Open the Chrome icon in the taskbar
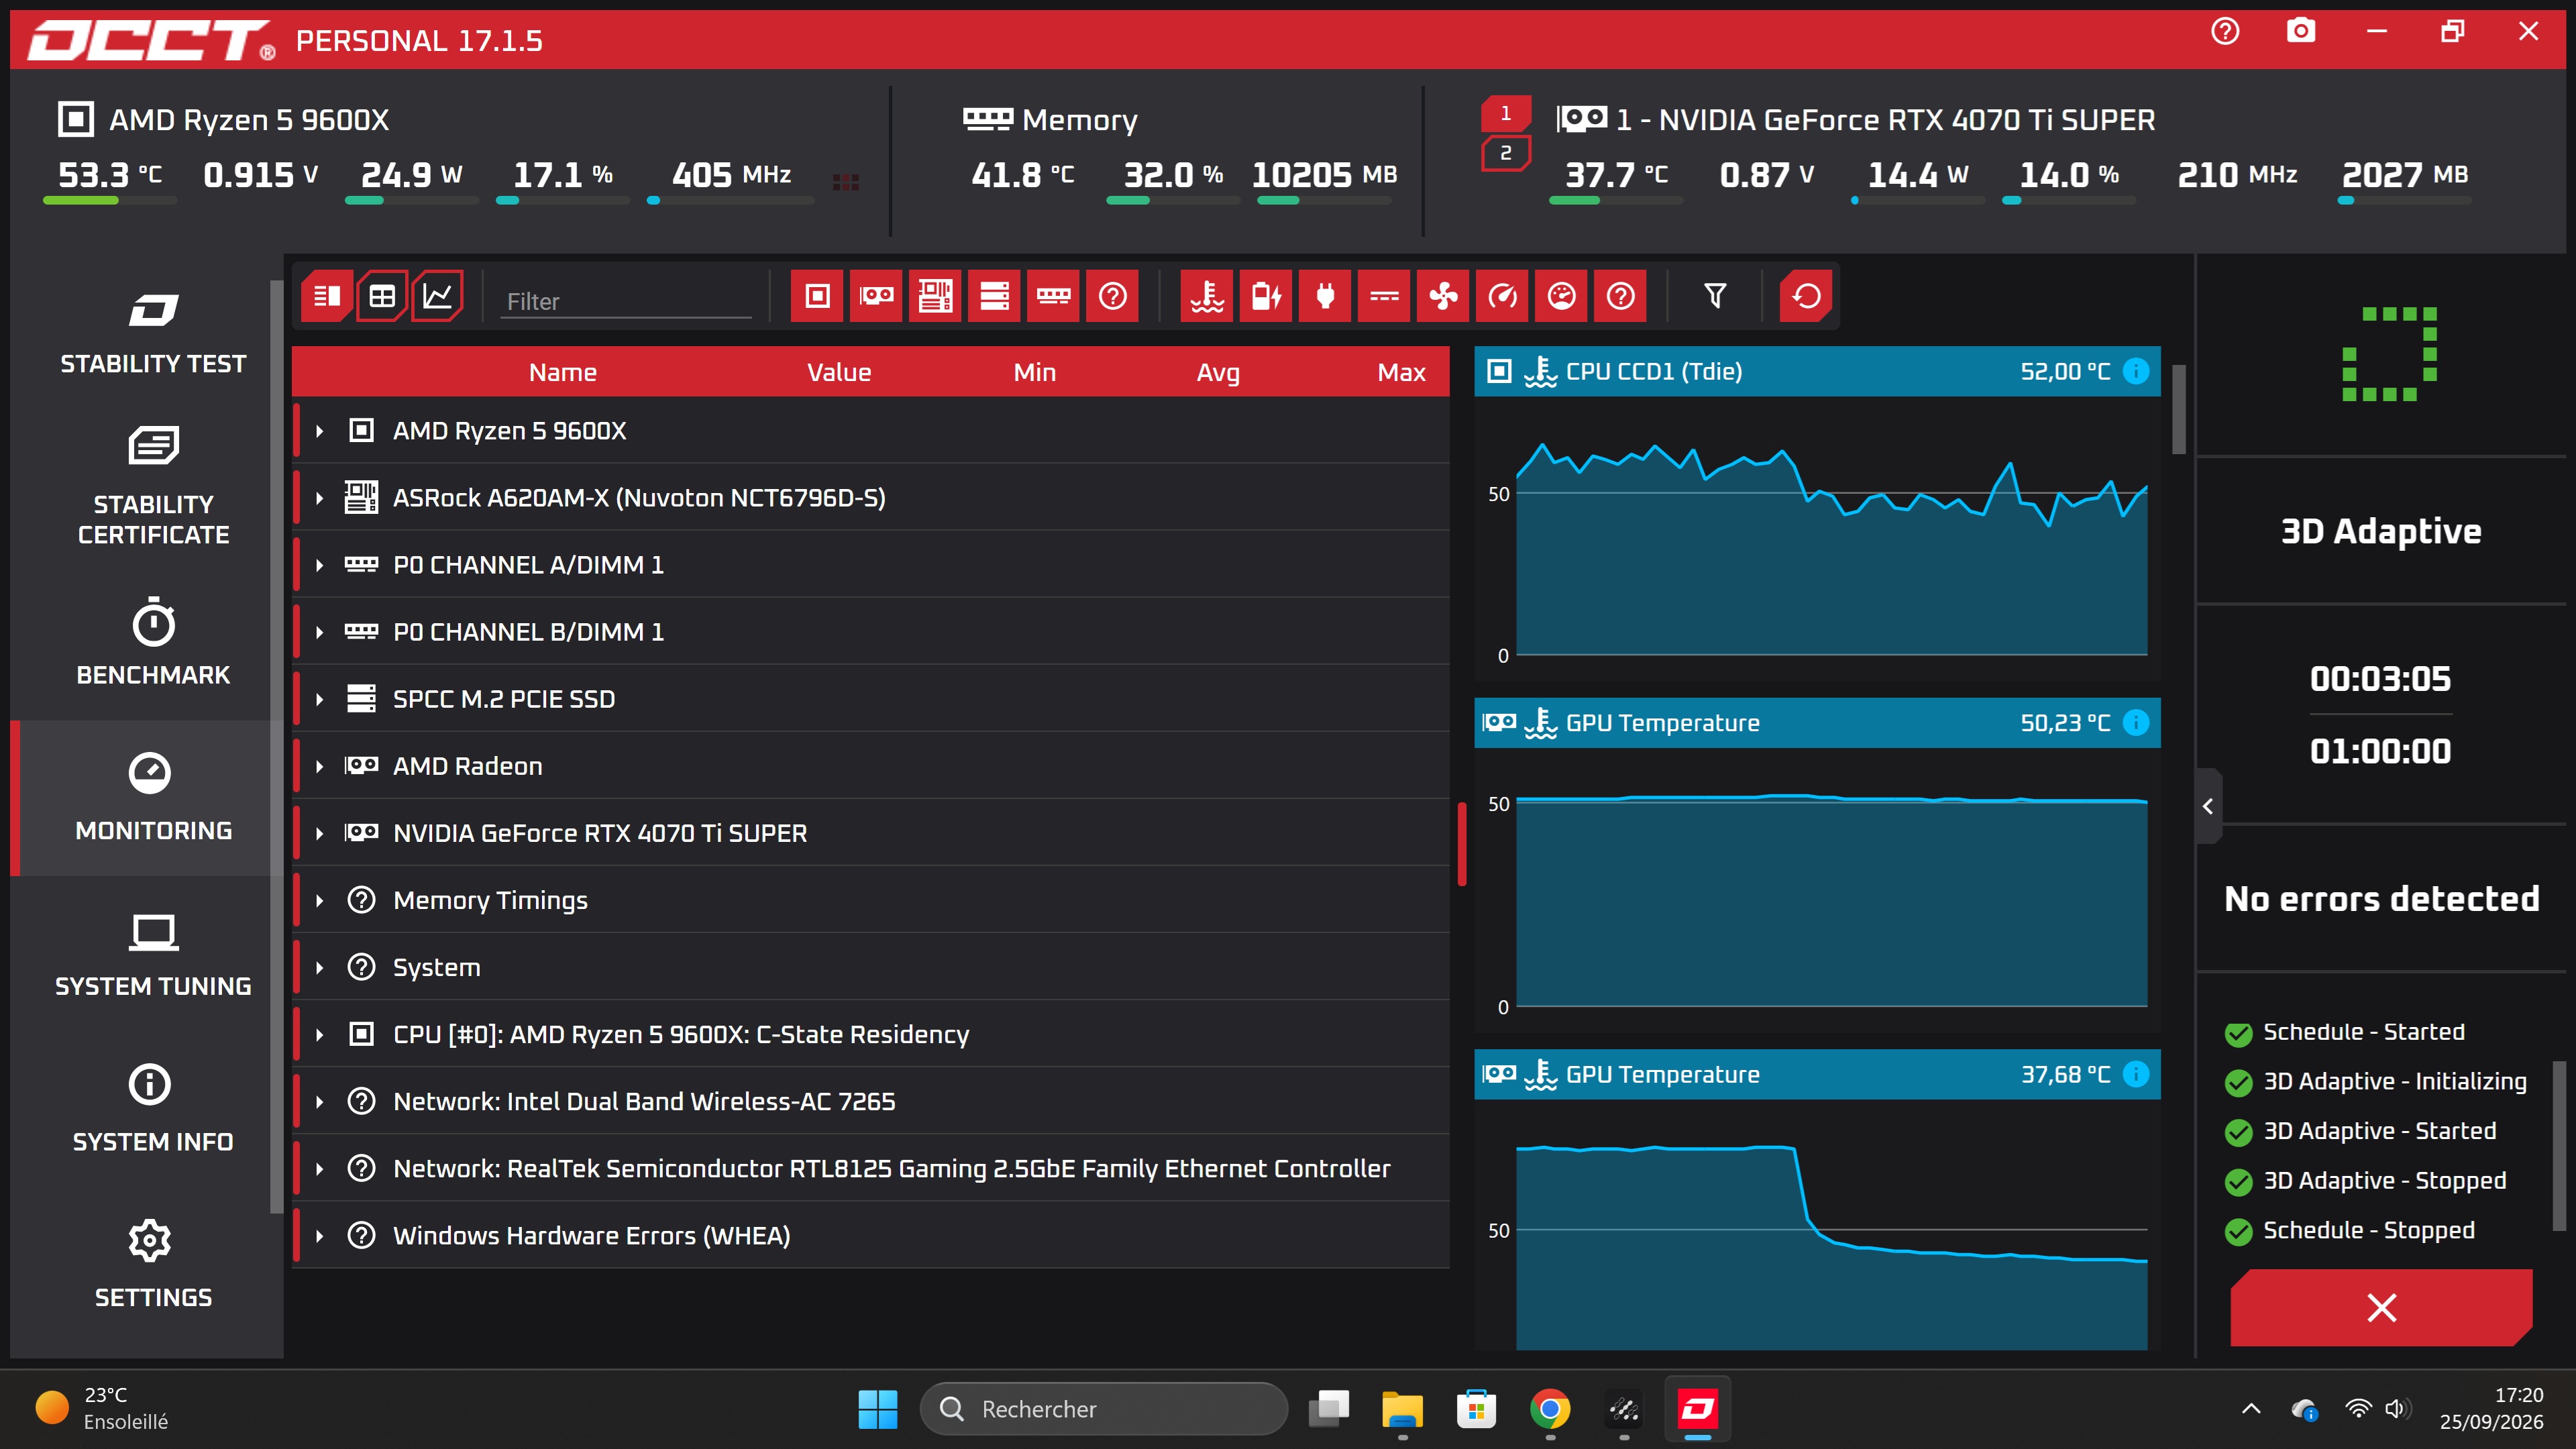This screenshot has height=1449, width=2576. point(1550,1409)
